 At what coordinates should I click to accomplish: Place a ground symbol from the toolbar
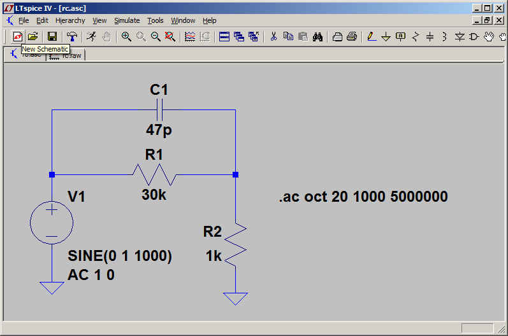[x=386, y=36]
